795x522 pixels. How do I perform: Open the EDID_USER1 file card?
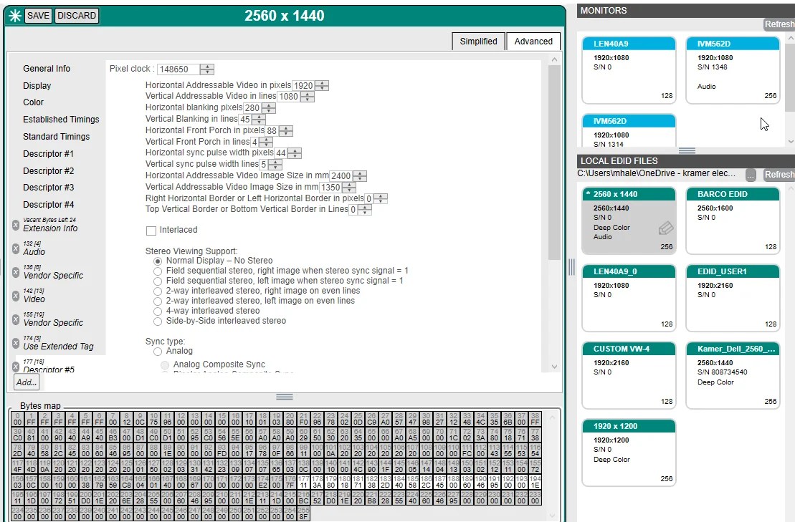click(x=733, y=298)
